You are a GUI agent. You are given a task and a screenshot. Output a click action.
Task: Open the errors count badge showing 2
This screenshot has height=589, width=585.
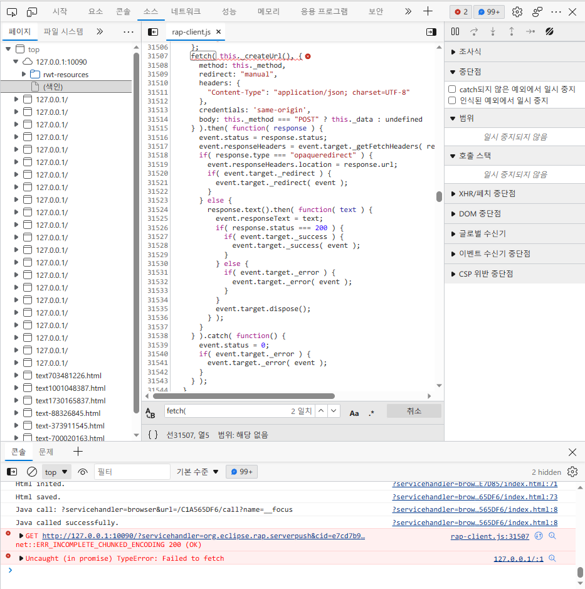461,12
